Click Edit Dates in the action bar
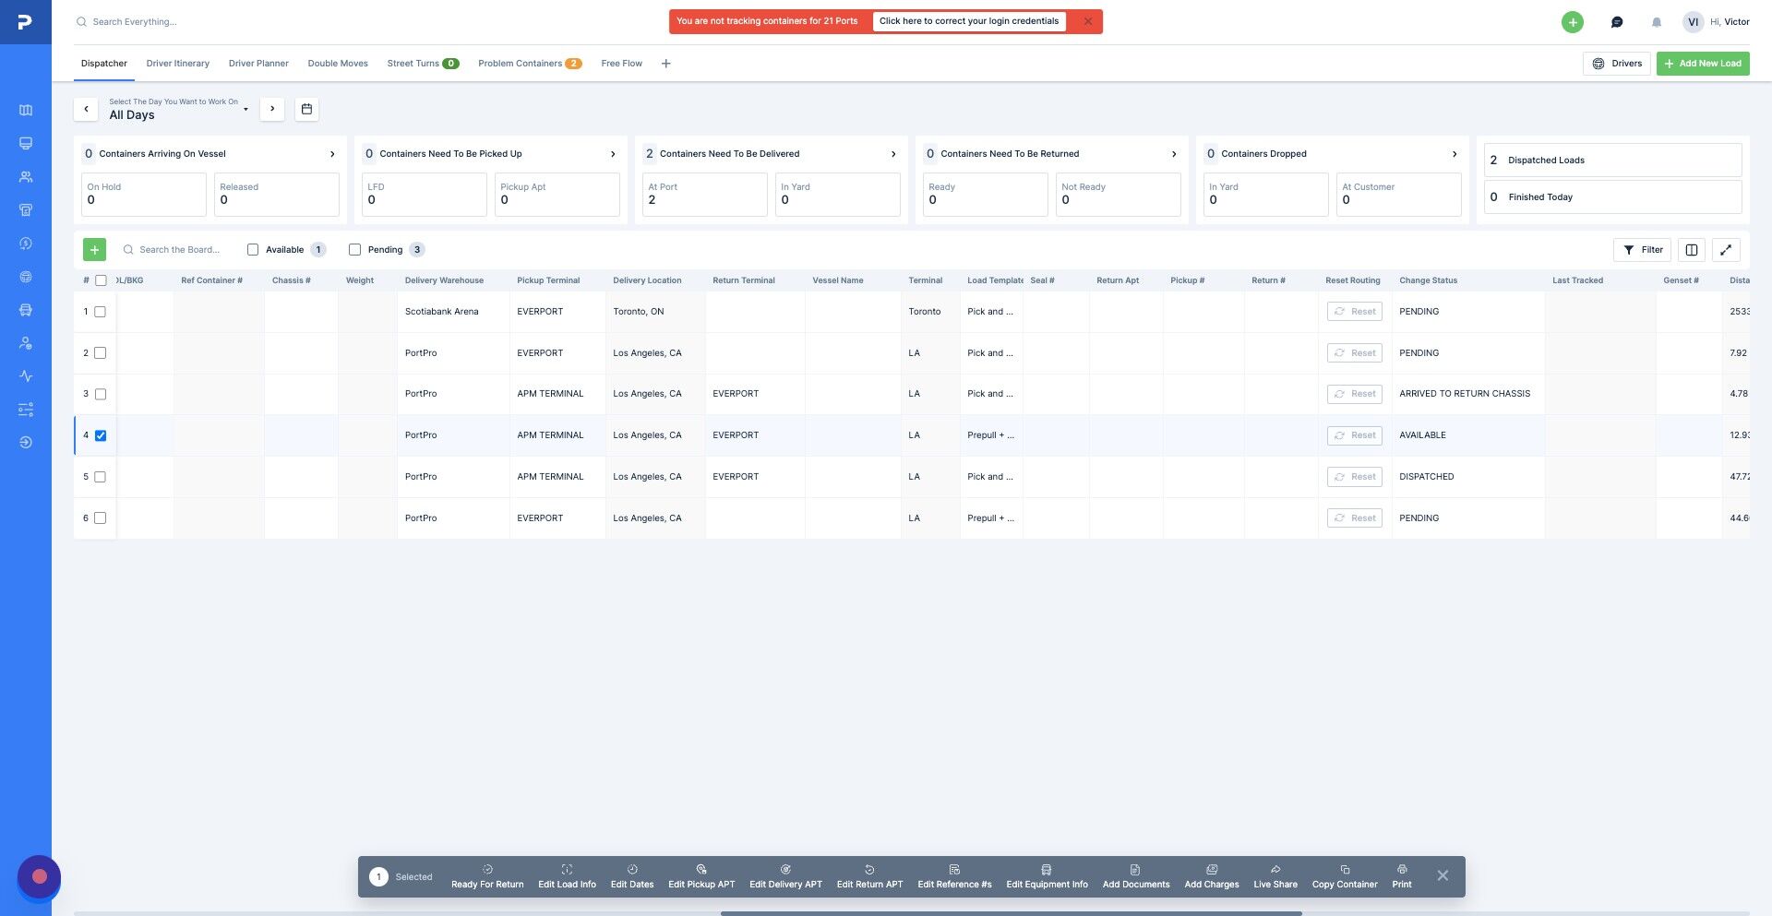The image size is (1772, 916). click(632, 877)
